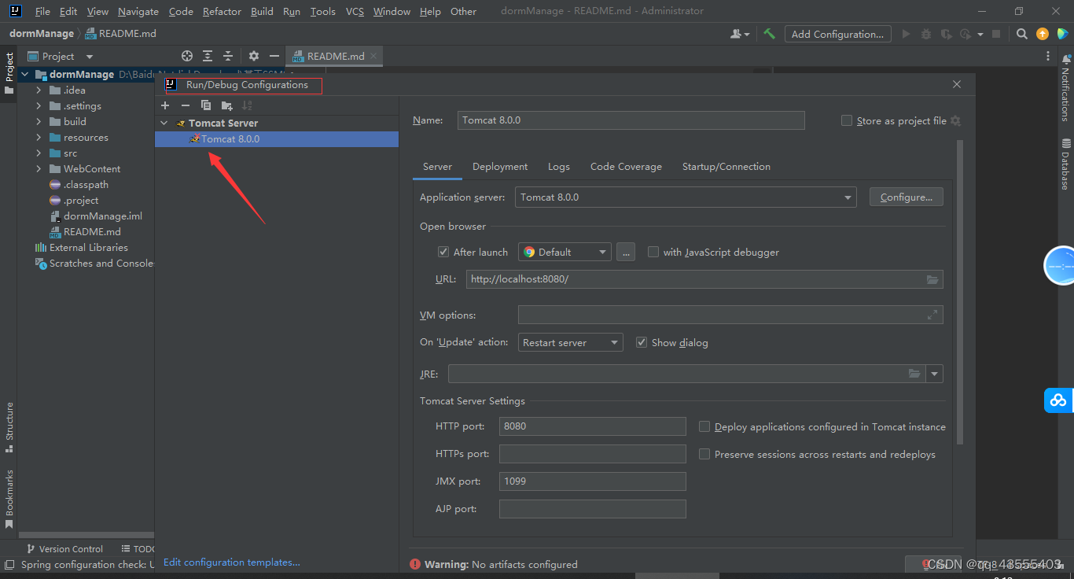Expand the WebContent folder
Screen dimensions: 1074x579
[39, 169]
